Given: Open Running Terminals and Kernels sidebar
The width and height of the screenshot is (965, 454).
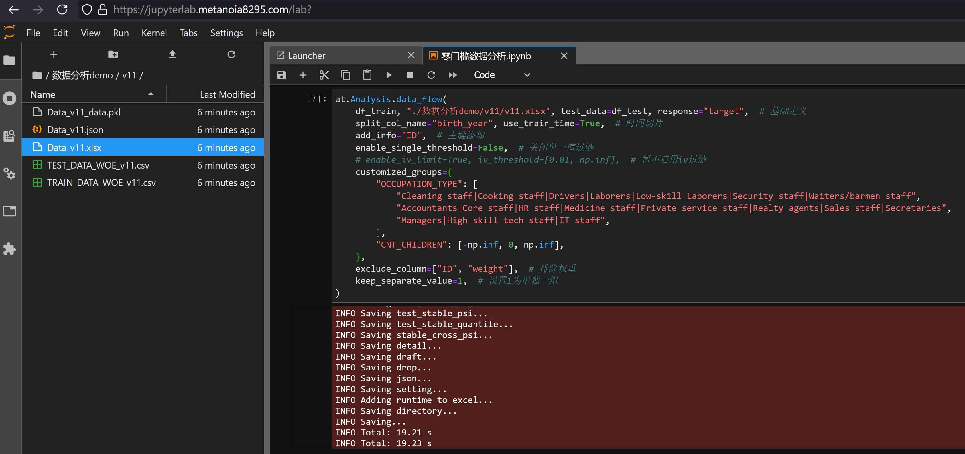Looking at the screenshot, I should pyautogui.click(x=9, y=98).
